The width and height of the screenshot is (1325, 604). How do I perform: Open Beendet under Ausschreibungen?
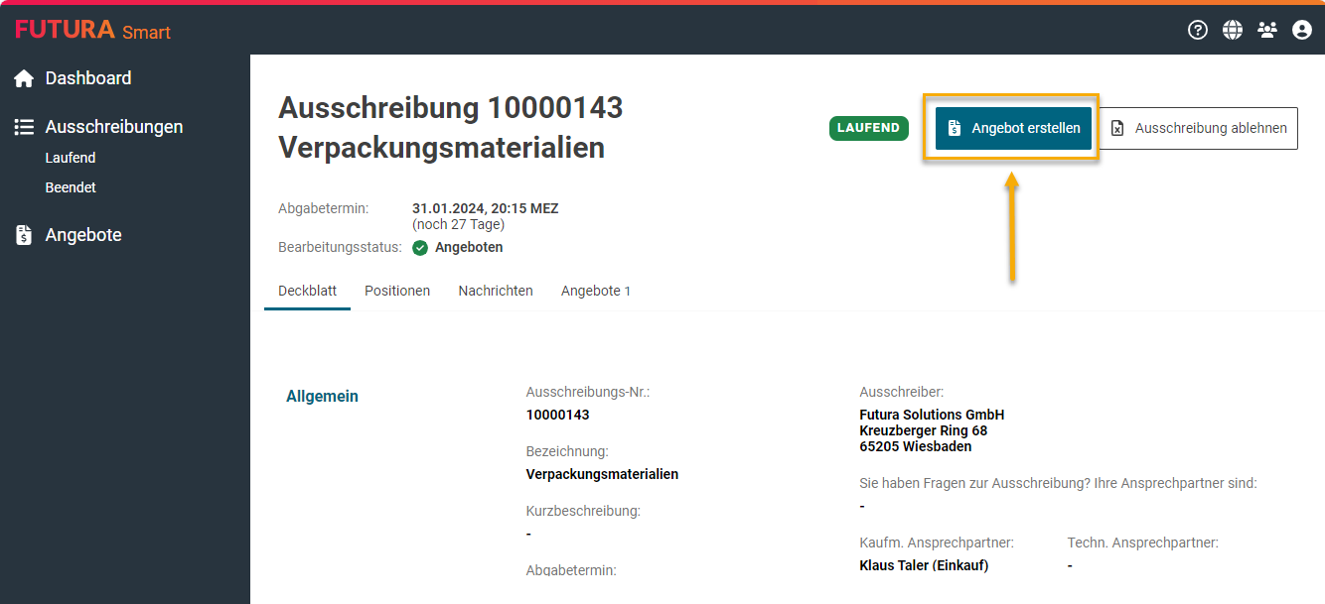click(71, 187)
